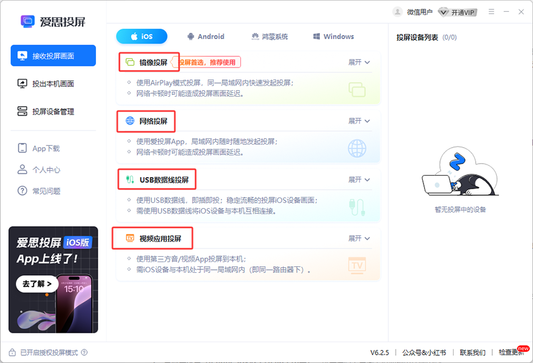Screen dimensions: 533x363
Task: Click 已开启授权投屏模式 status text
Action: pyautogui.click(x=49, y=353)
